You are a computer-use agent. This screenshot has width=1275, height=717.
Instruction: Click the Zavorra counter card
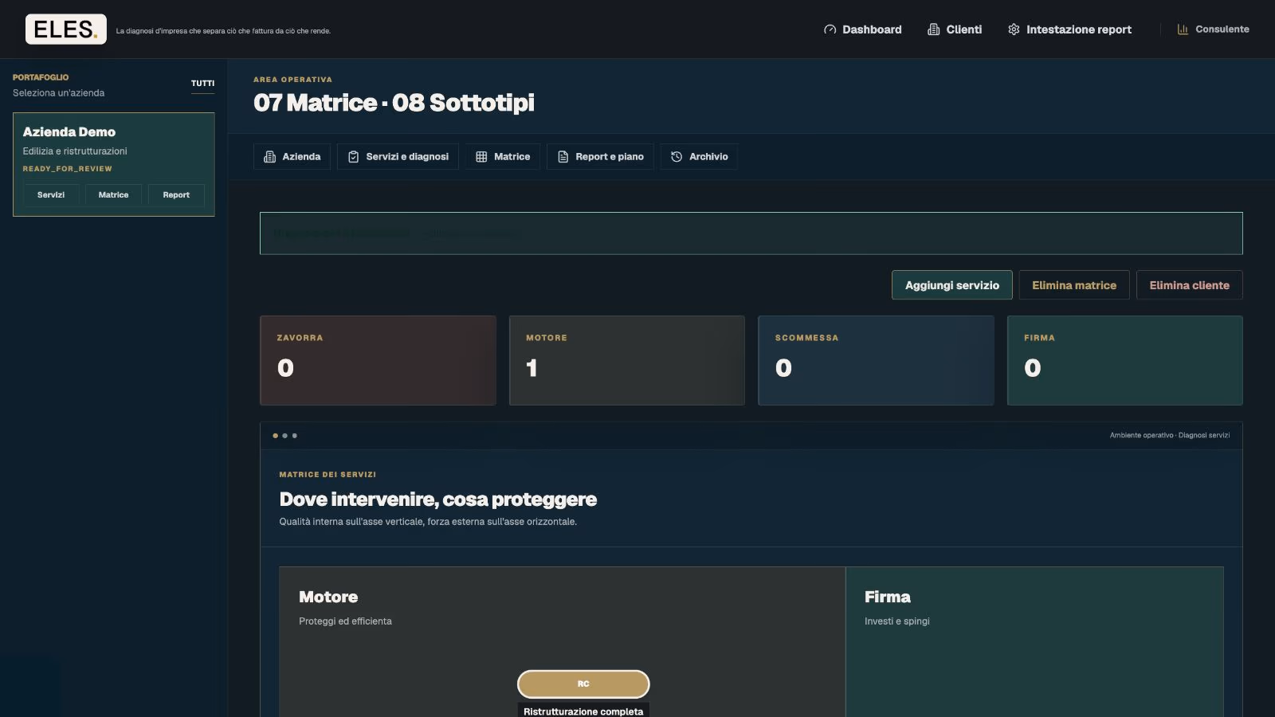pyautogui.click(x=378, y=360)
